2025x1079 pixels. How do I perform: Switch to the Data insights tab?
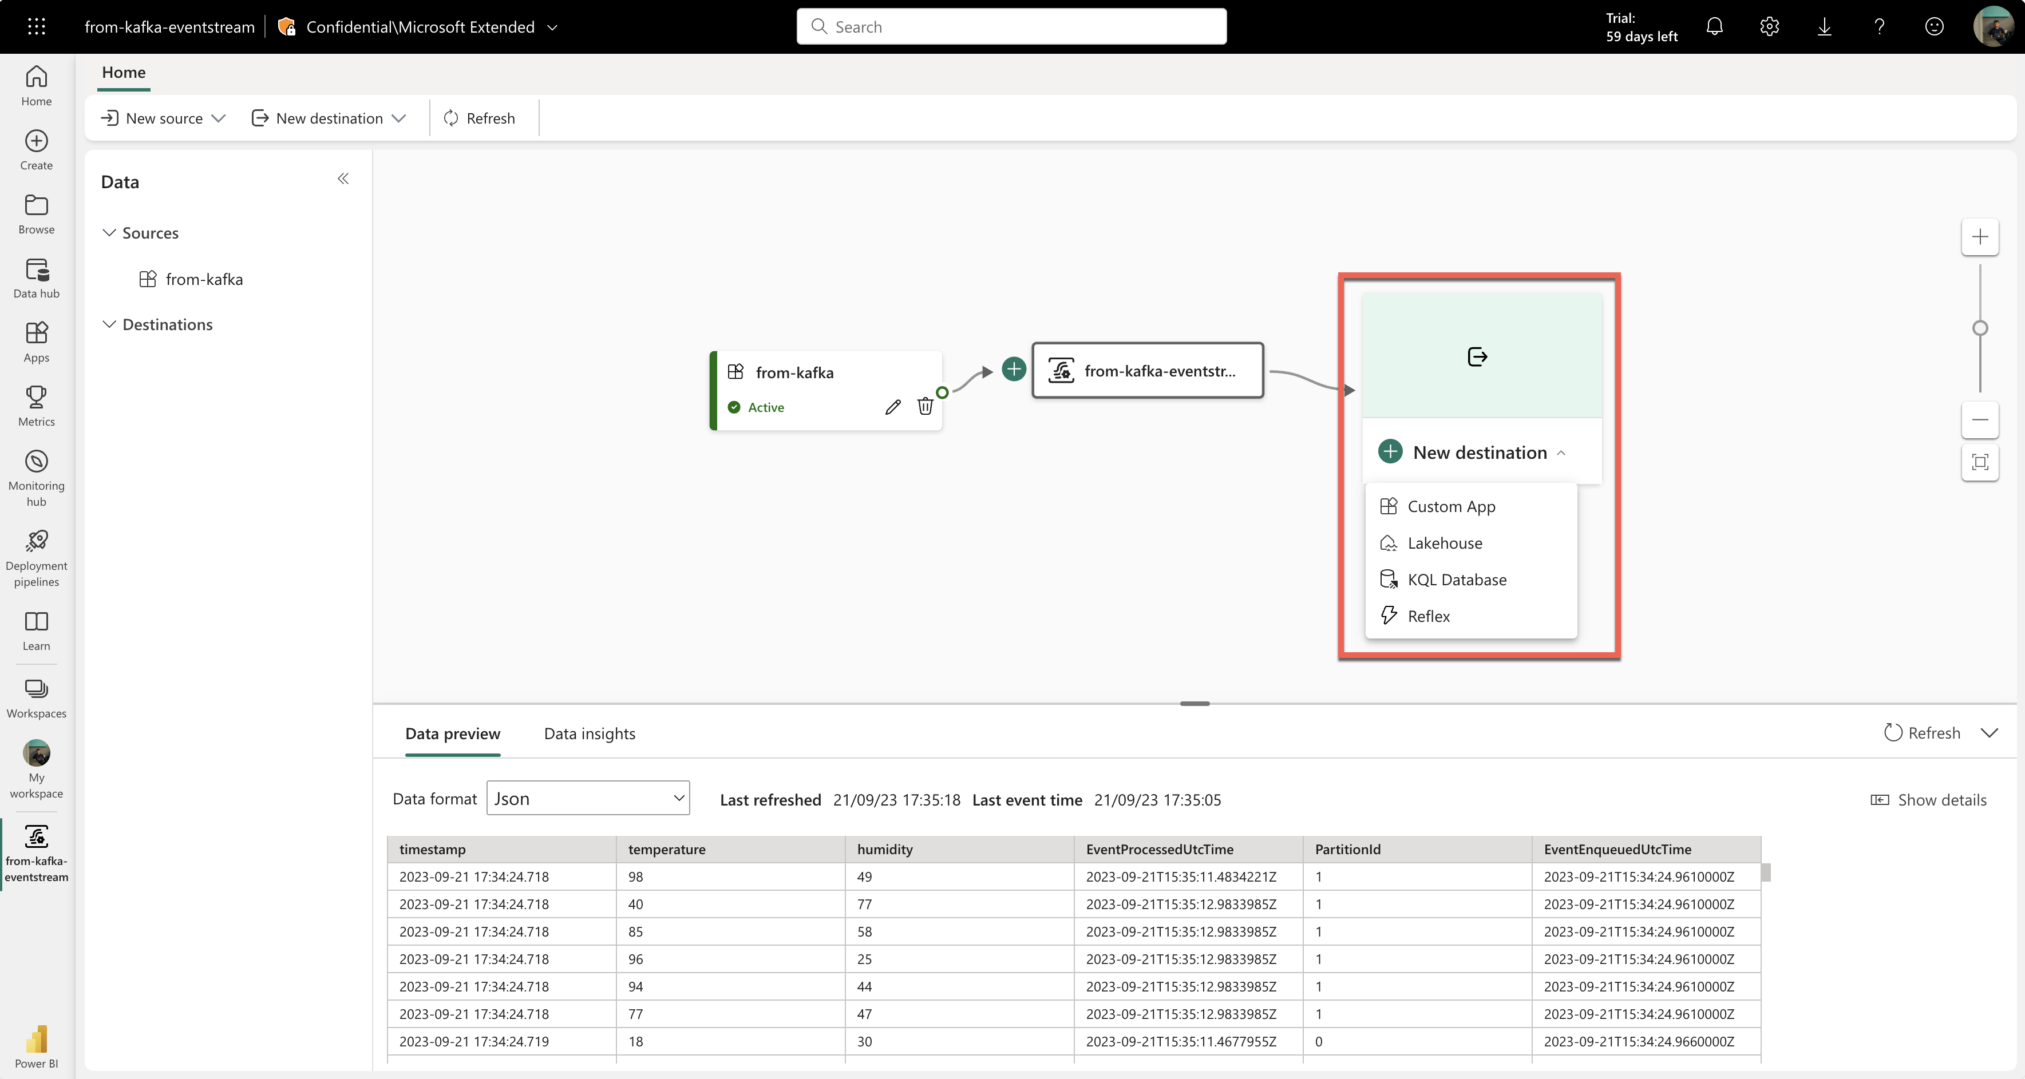coord(590,733)
